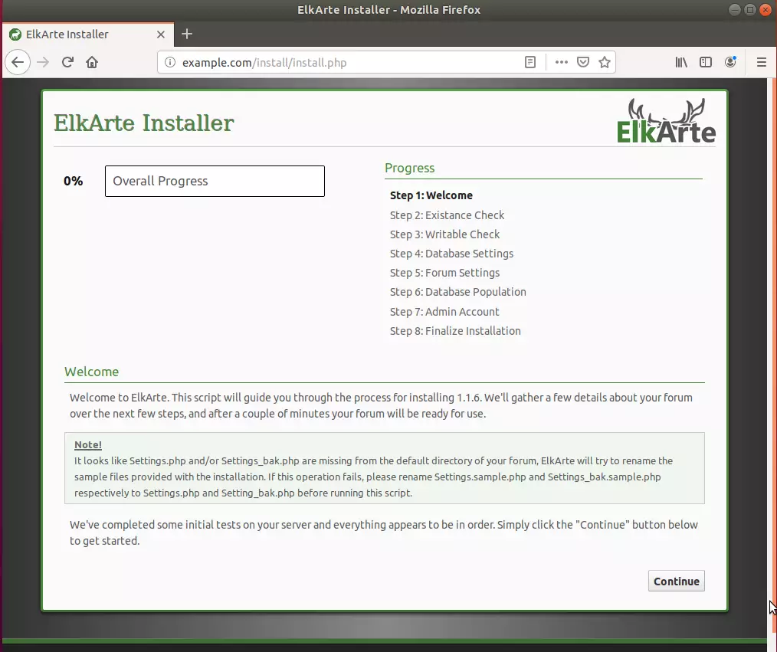Click the Continue button

[677, 582]
